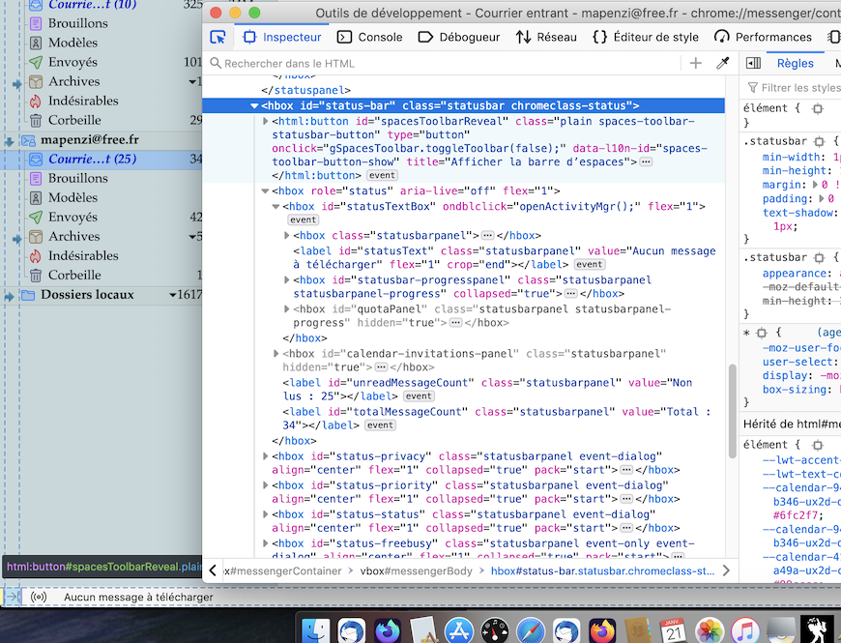Expand the hbox status-privacy node
The height and width of the screenshot is (643, 841).
(x=266, y=456)
